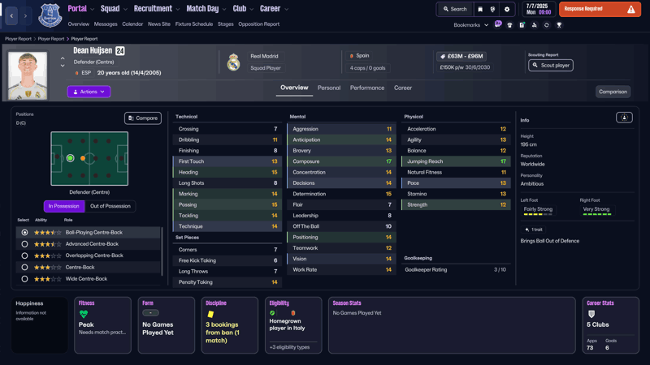Open the Stages submenu item
The width and height of the screenshot is (650, 365).
pyautogui.click(x=226, y=24)
